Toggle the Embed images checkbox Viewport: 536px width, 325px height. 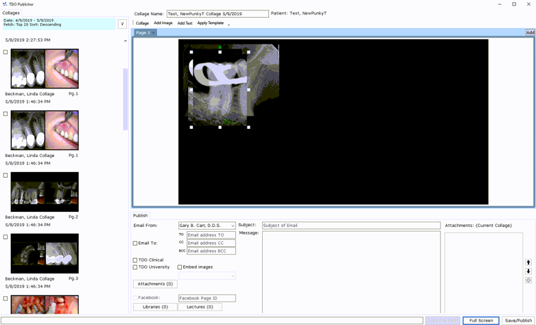[180, 267]
